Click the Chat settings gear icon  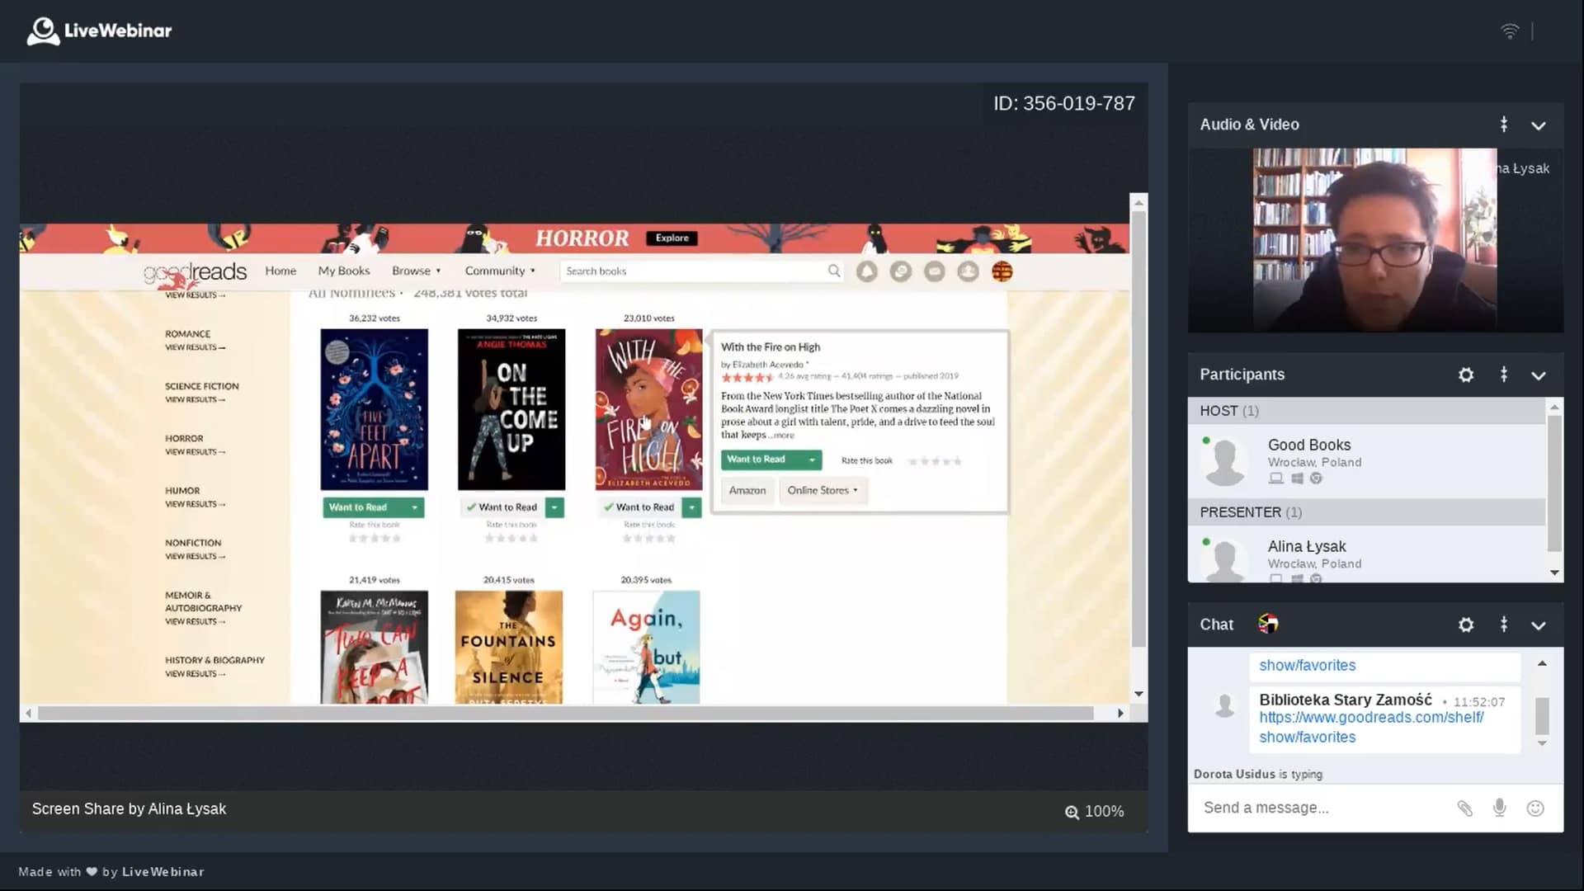coord(1466,625)
